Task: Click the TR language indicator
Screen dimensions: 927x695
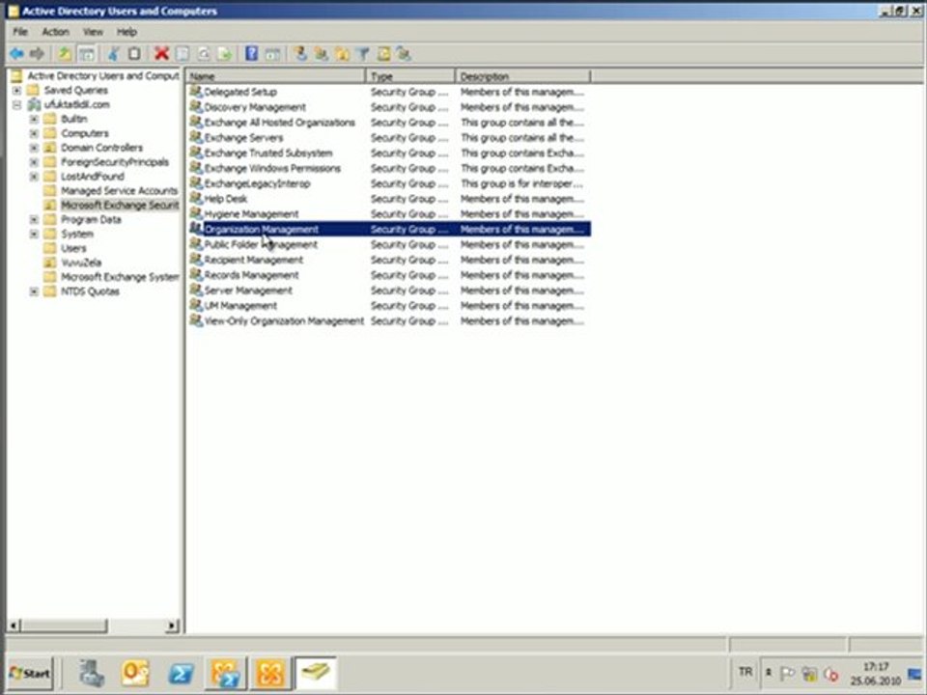Action: (745, 672)
